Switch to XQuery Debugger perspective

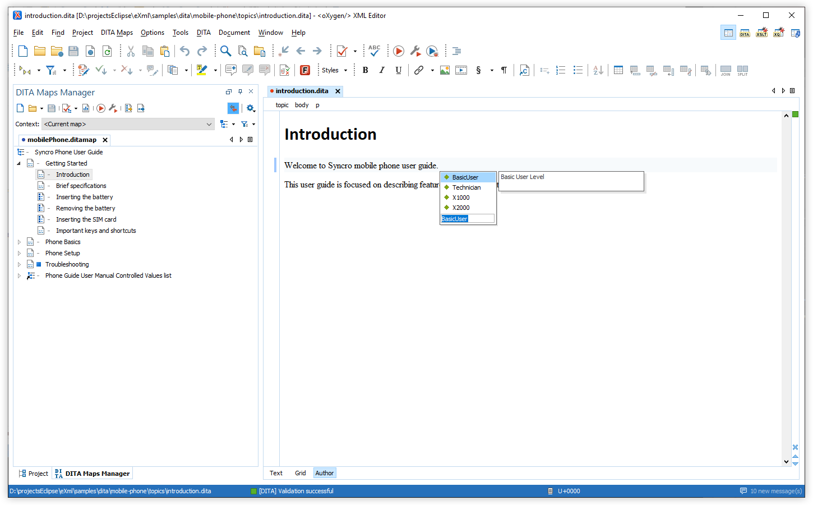coord(779,33)
